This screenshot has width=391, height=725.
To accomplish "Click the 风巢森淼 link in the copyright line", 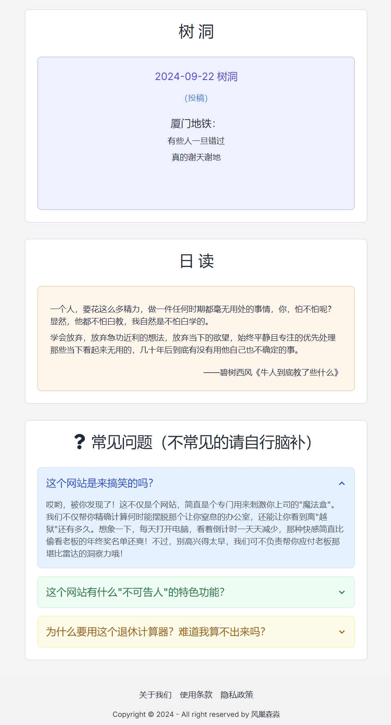I will click(x=265, y=714).
